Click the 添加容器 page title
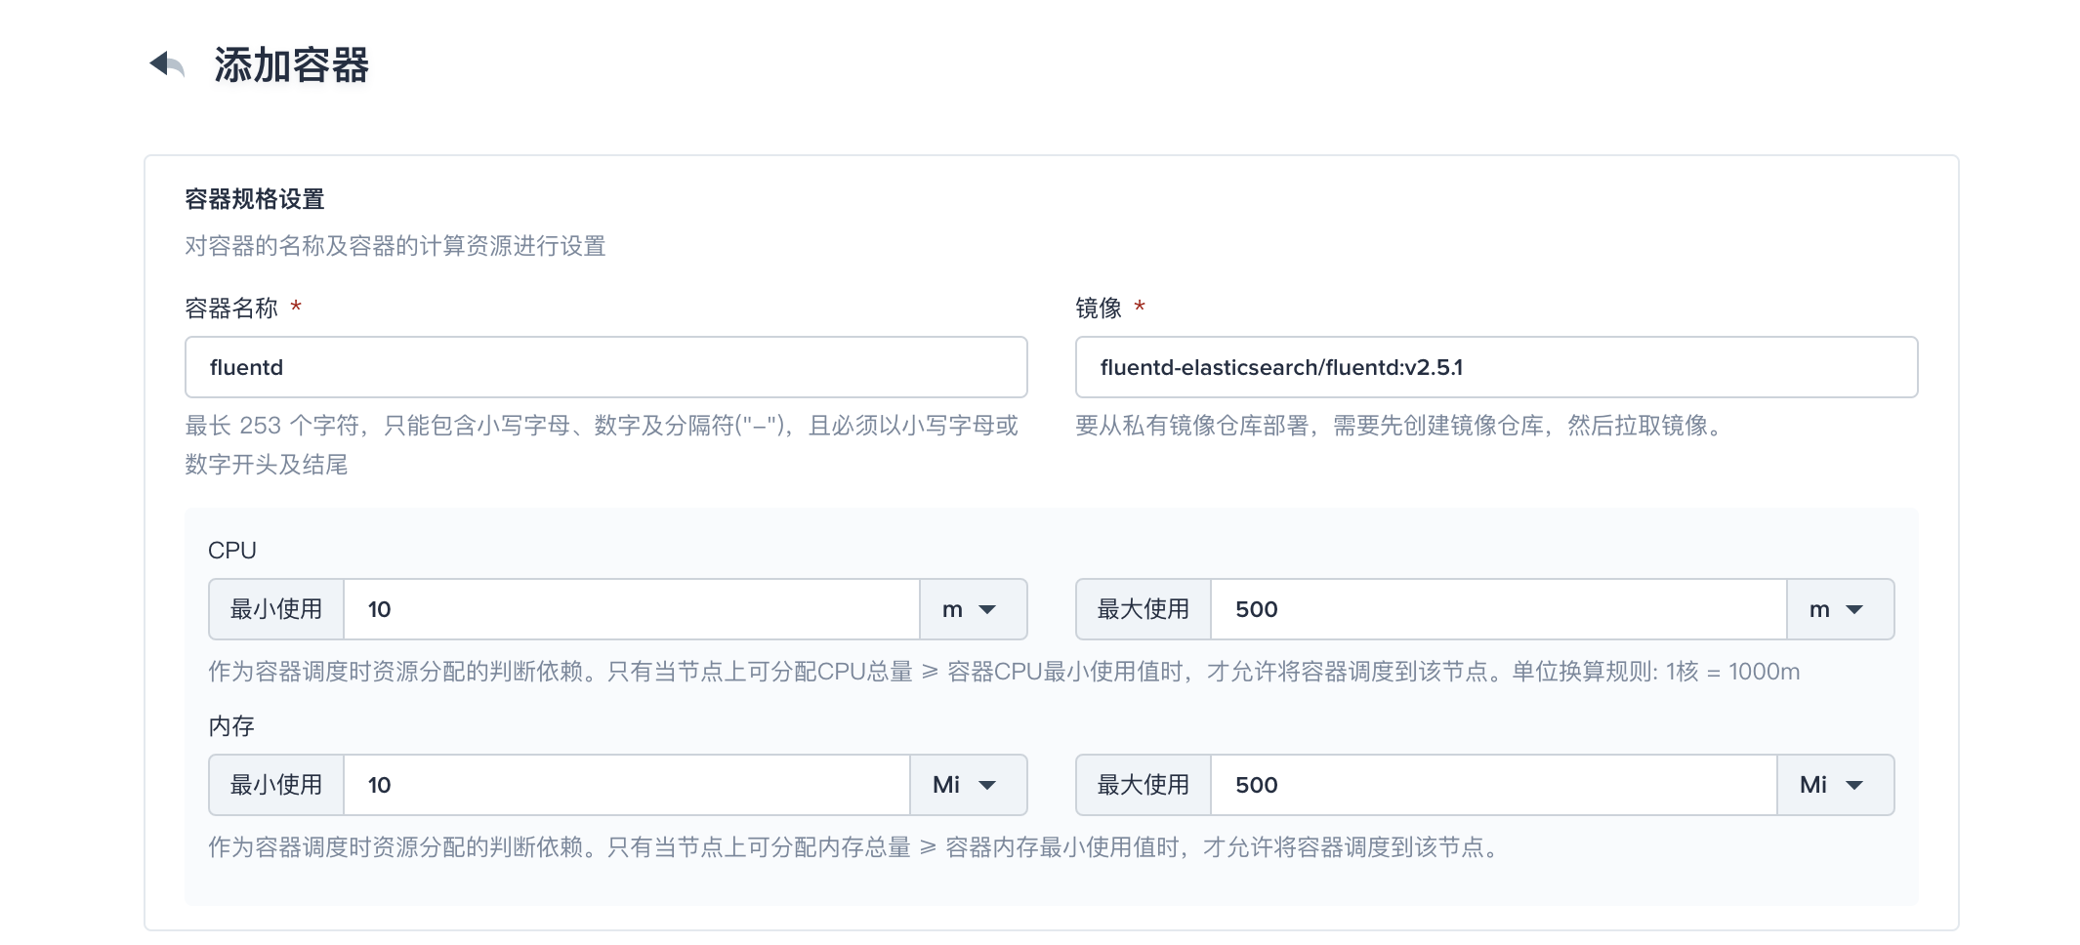The width and height of the screenshot is (2080, 945). click(x=292, y=65)
